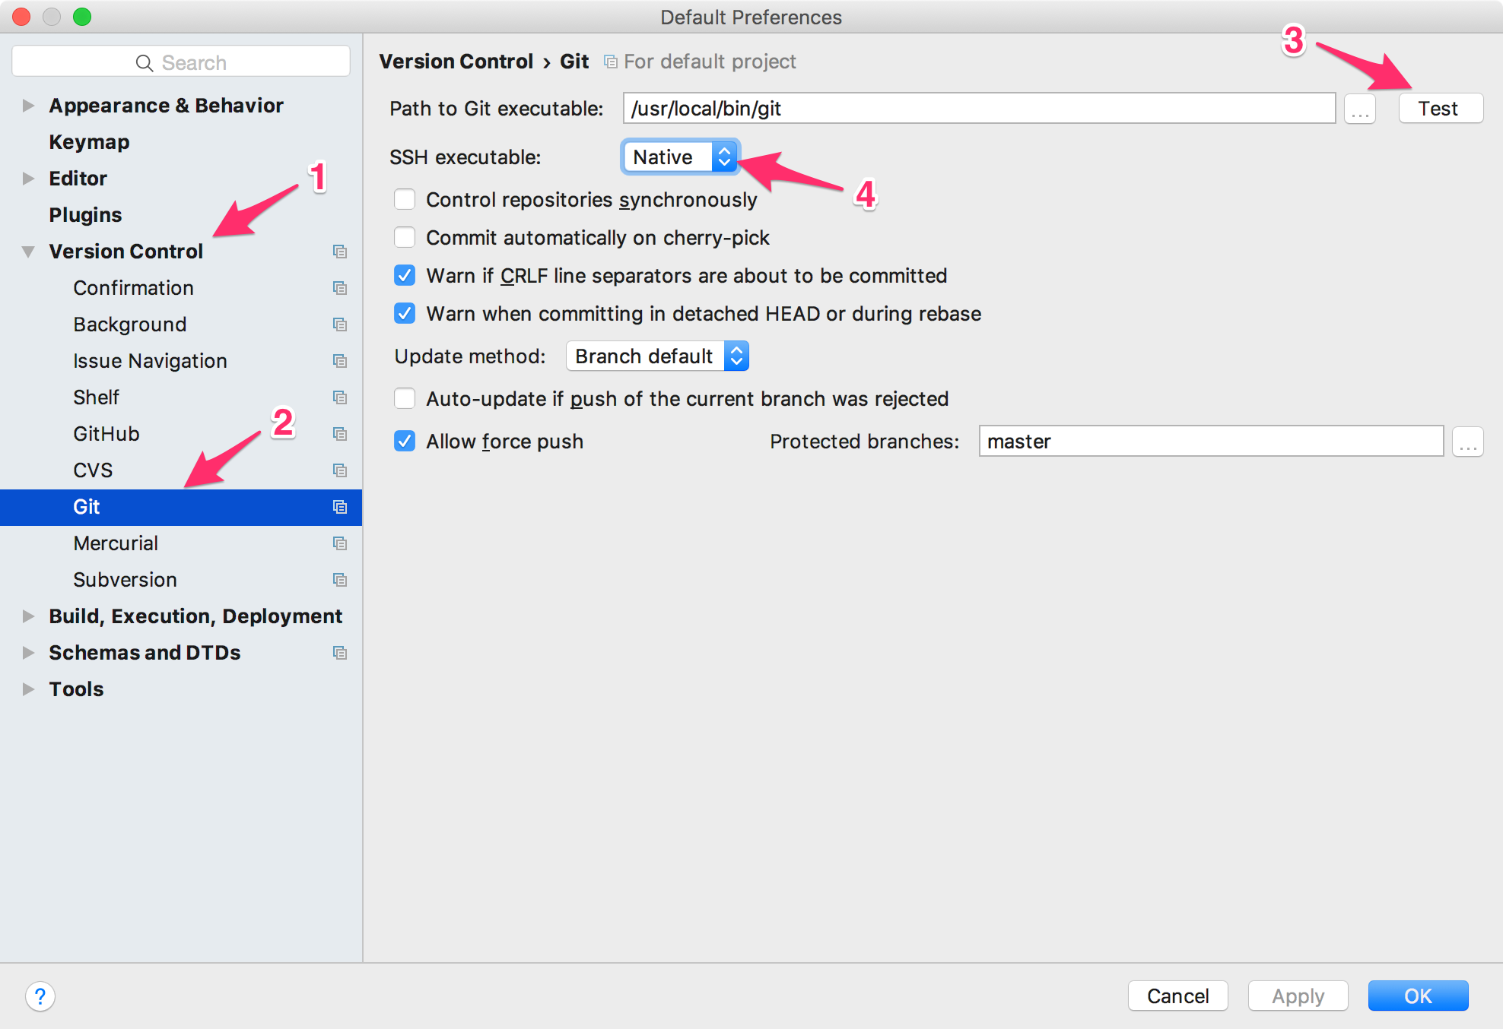Click the project-level icon beside Confirmation

pos(340,288)
